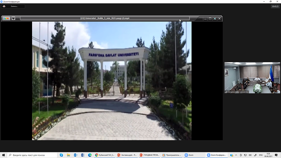This screenshot has height=158, width=281.
Task: Open the Windows Start menu
Action: tap(3, 155)
